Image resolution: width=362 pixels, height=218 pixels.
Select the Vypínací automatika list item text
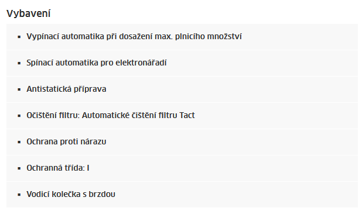pyautogui.click(x=134, y=36)
